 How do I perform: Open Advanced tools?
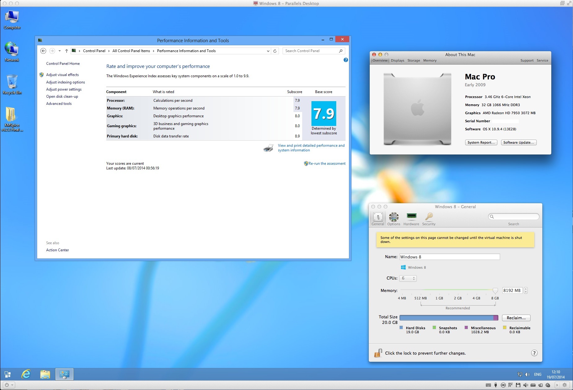click(x=59, y=104)
